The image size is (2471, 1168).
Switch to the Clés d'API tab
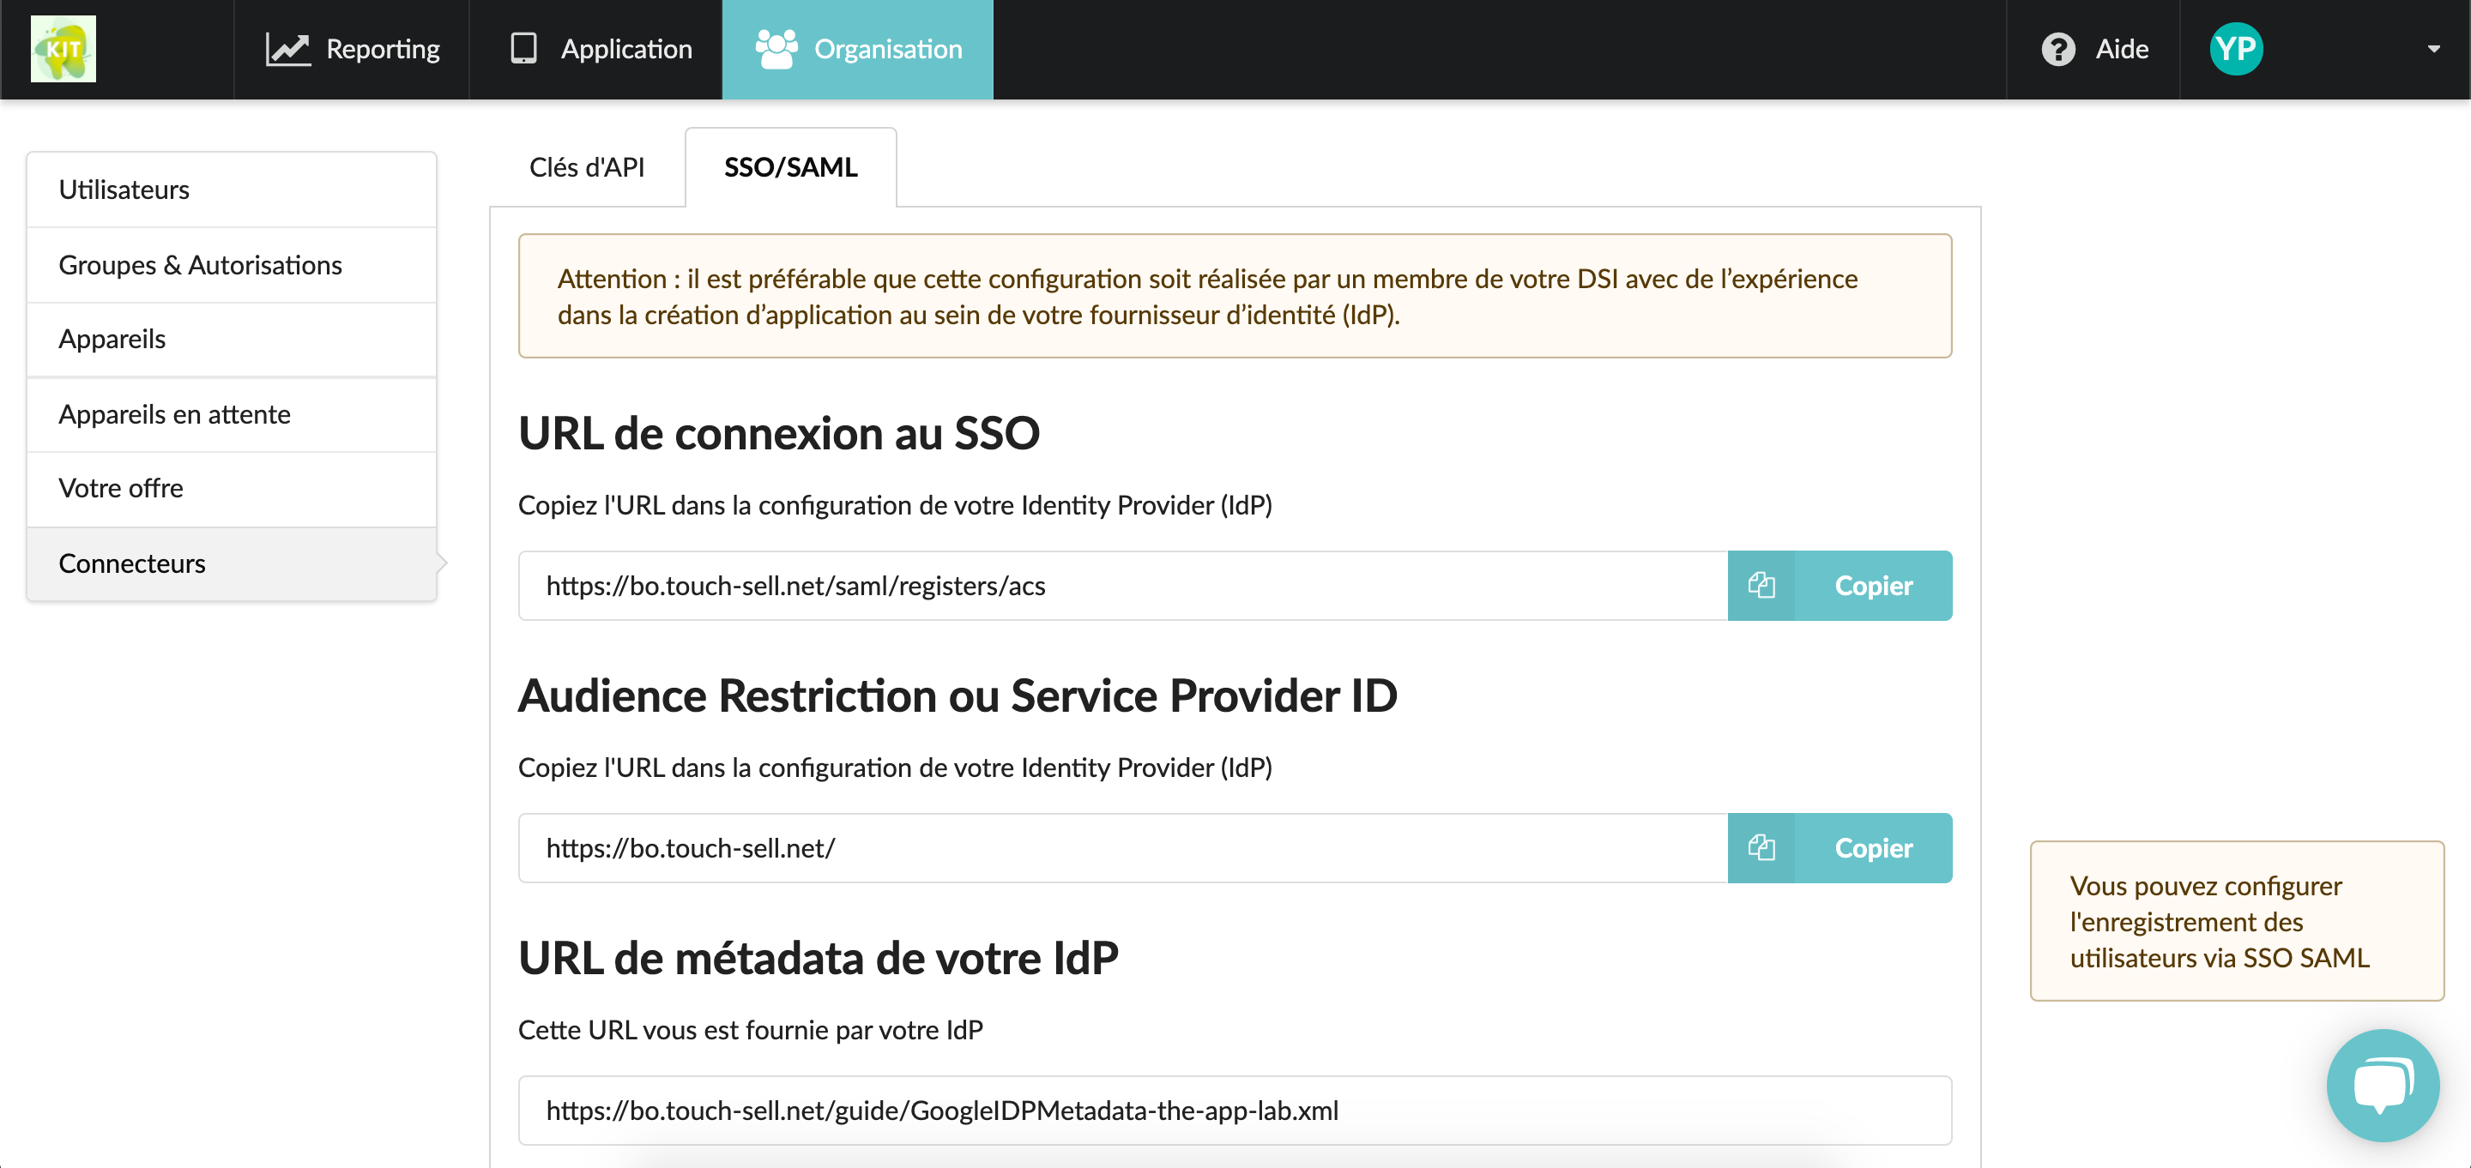(587, 167)
